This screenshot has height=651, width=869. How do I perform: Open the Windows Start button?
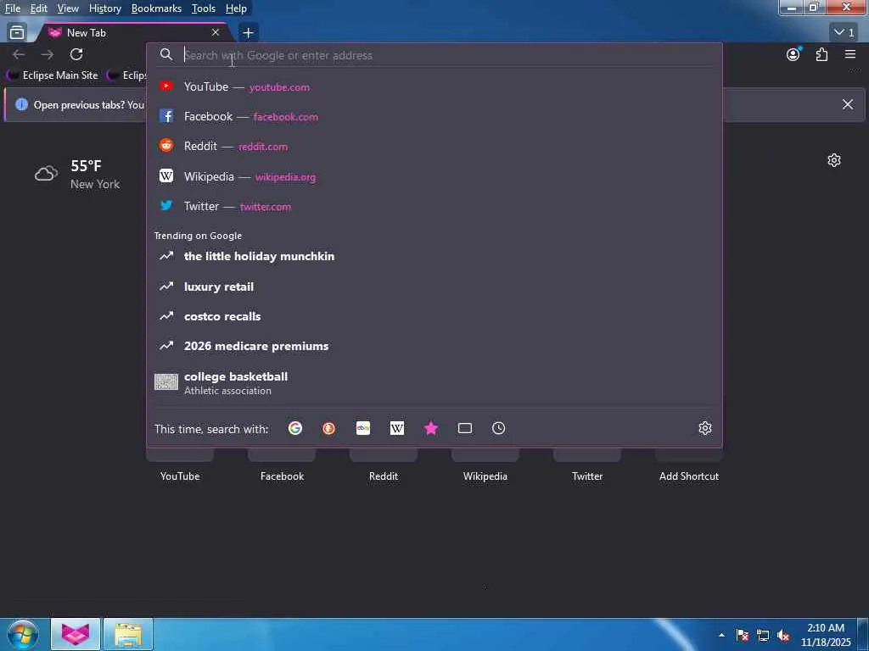pyautogui.click(x=23, y=634)
